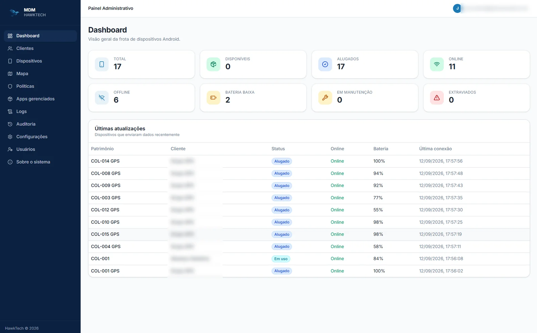Screen dimensions: 537x333
Task: Open the Logs menu entry
Action: (x=40, y=112)
